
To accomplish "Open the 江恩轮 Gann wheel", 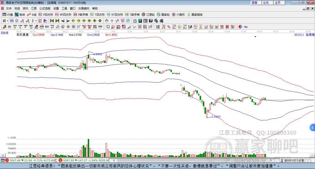I will pos(148,15).
